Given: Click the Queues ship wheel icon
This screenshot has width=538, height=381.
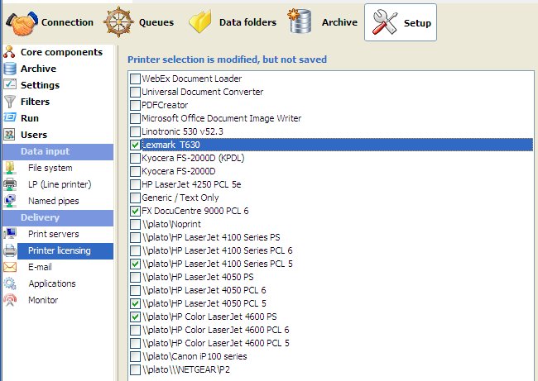Looking at the screenshot, I should pyautogui.click(x=122, y=23).
